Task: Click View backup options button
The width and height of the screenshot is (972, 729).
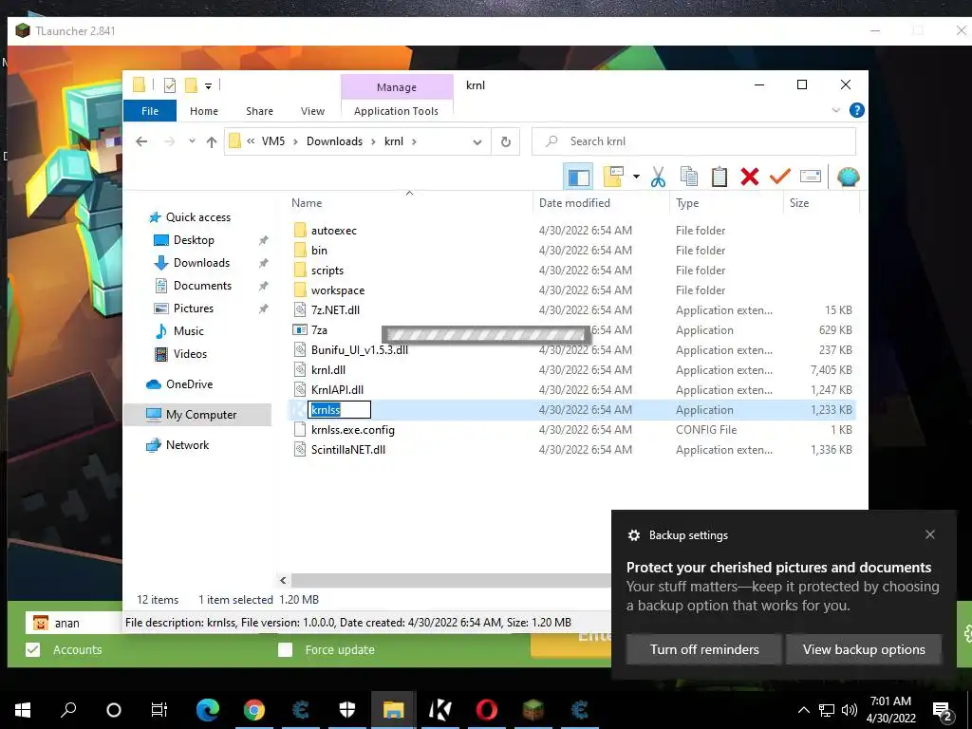Action: pyautogui.click(x=864, y=649)
